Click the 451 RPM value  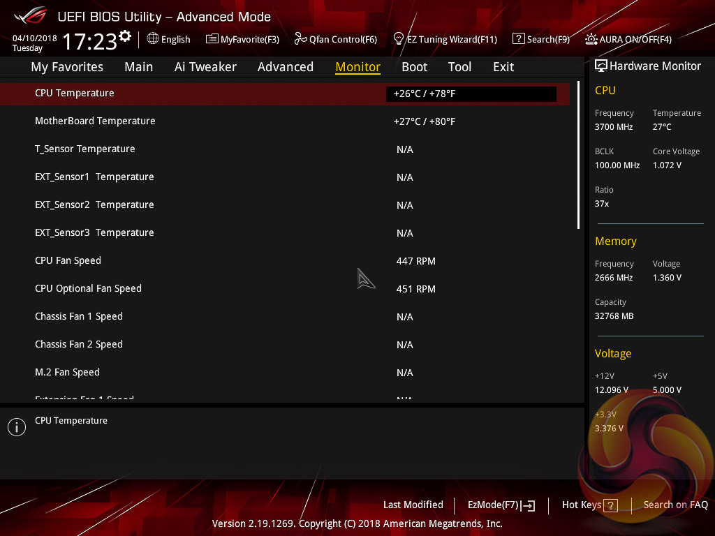pos(416,289)
